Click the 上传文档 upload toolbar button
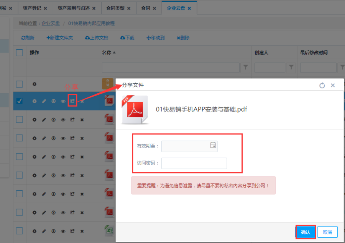 pyautogui.click(x=97, y=38)
